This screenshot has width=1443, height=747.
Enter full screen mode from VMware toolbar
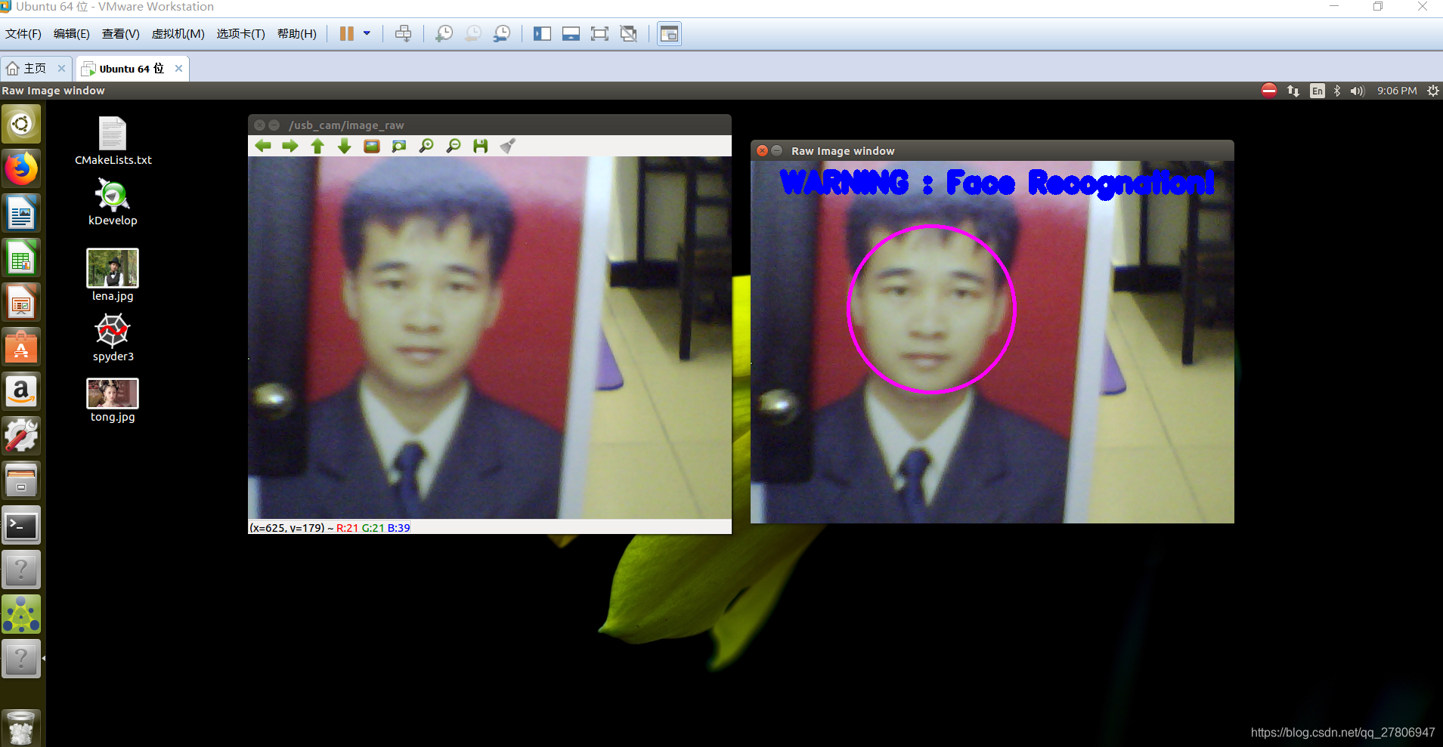point(599,33)
